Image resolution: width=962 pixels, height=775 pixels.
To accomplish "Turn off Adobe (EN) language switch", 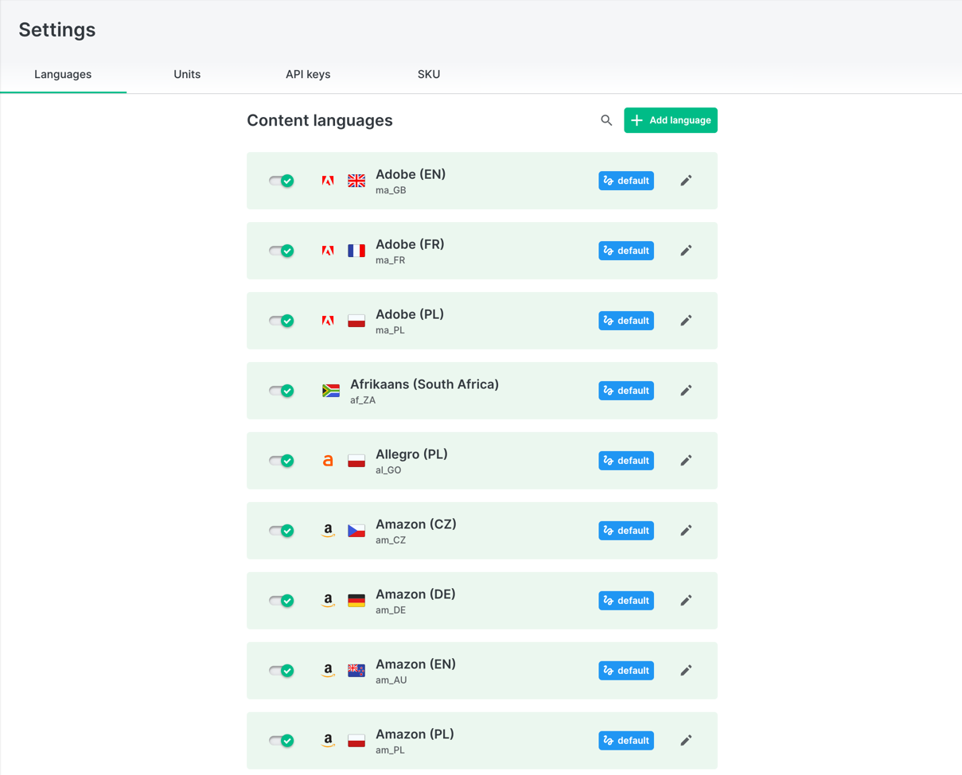I will pyautogui.click(x=282, y=181).
